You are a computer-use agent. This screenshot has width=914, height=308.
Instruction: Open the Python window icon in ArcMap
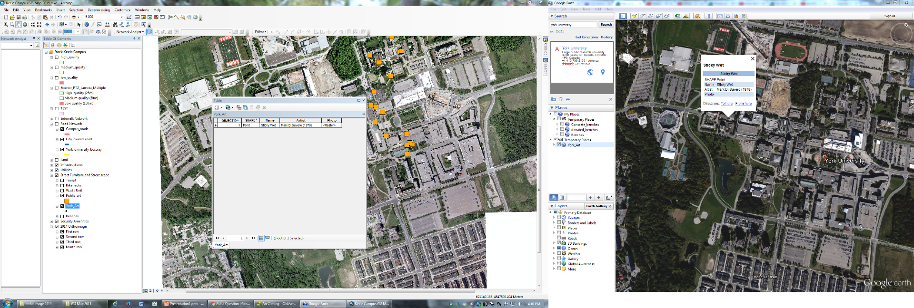pos(162,17)
